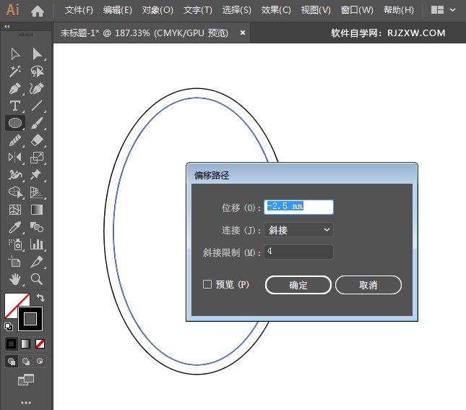
Task: Select the Selection tool arrow
Action: (x=15, y=54)
